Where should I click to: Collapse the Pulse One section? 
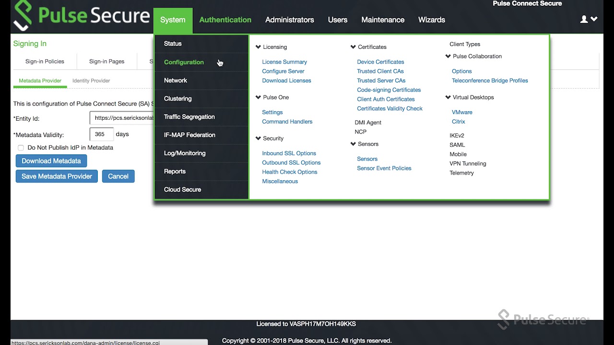tap(258, 97)
